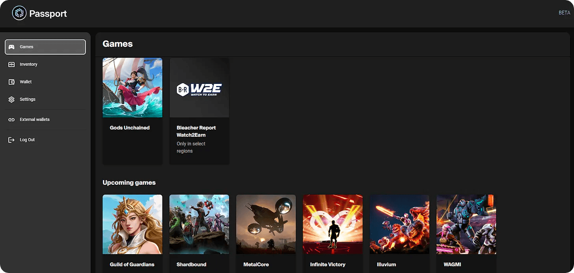Click the Settings gear icon

pos(11,99)
